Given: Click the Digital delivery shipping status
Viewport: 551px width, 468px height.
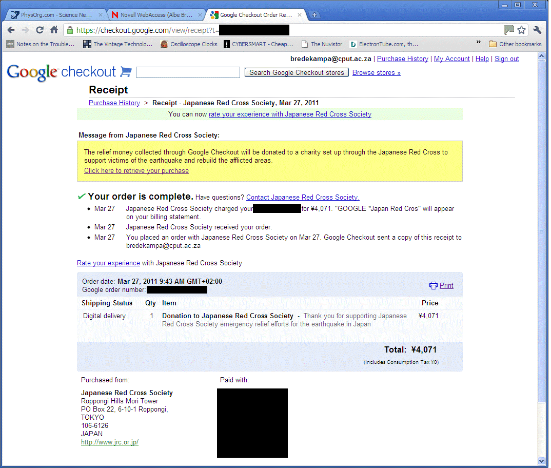Looking at the screenshot, I should pyautogui.click(x=104, y=316).
